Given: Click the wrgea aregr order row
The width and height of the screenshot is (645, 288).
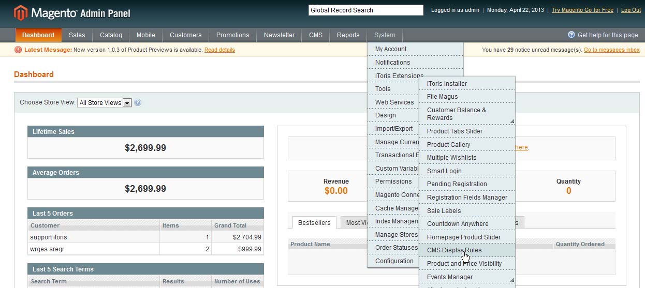Looking at the screenshot, I should (x=145, y=249).
